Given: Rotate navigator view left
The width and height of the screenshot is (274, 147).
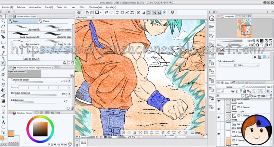Looking at the screenshot, I should click(254, 45).
